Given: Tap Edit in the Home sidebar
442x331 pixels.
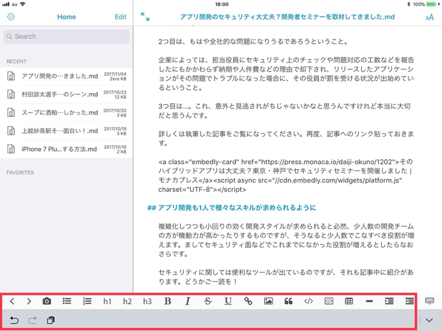Looking at the screenshot, I should coord(120,17).
